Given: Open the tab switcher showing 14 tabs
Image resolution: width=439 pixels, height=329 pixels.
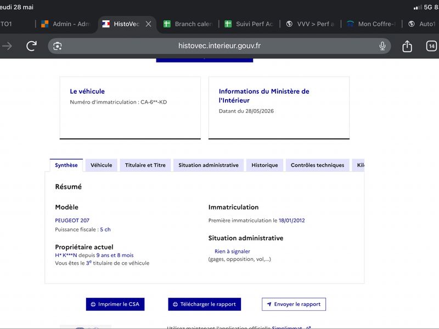Looking at the screenshot, I should [x=431, y=46].
